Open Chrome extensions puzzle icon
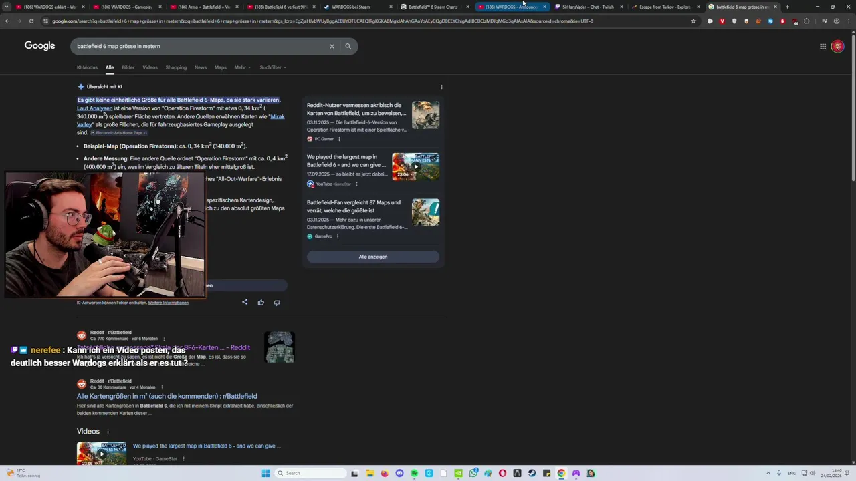 click(x=807, y=21)
